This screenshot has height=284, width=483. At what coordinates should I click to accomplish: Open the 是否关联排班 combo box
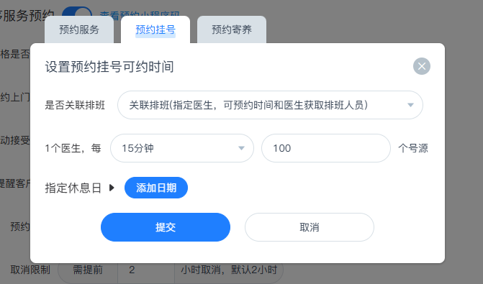pyautogui.click(x=270, y=105)
